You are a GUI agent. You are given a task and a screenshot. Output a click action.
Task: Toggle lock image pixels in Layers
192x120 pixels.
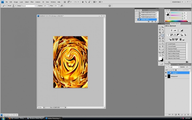coord(172,70)
